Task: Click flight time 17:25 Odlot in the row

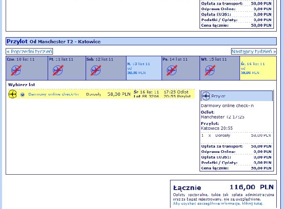Action: pyautogui.click(x=176, y=92)
